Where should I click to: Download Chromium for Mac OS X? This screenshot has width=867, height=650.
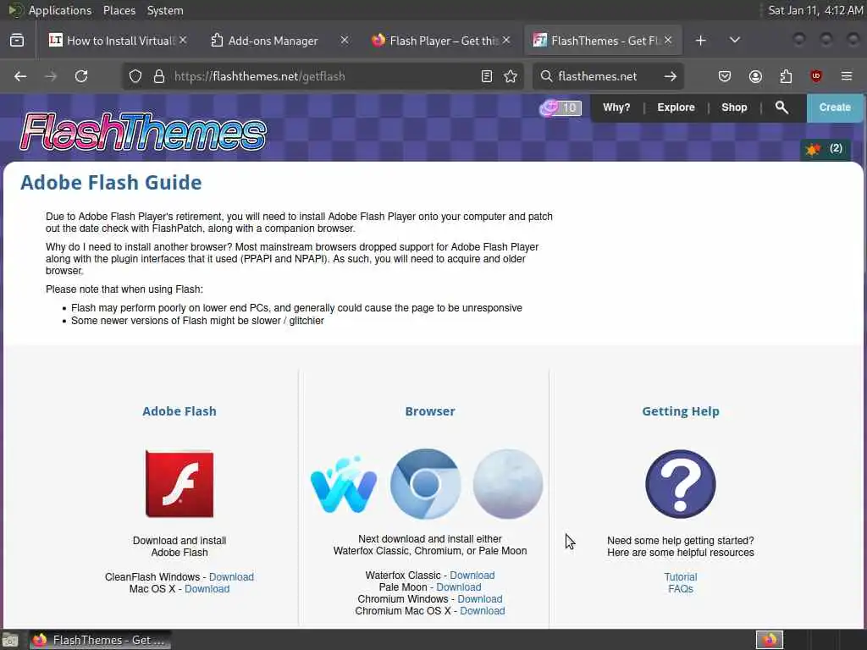click(x=482, y=611)
